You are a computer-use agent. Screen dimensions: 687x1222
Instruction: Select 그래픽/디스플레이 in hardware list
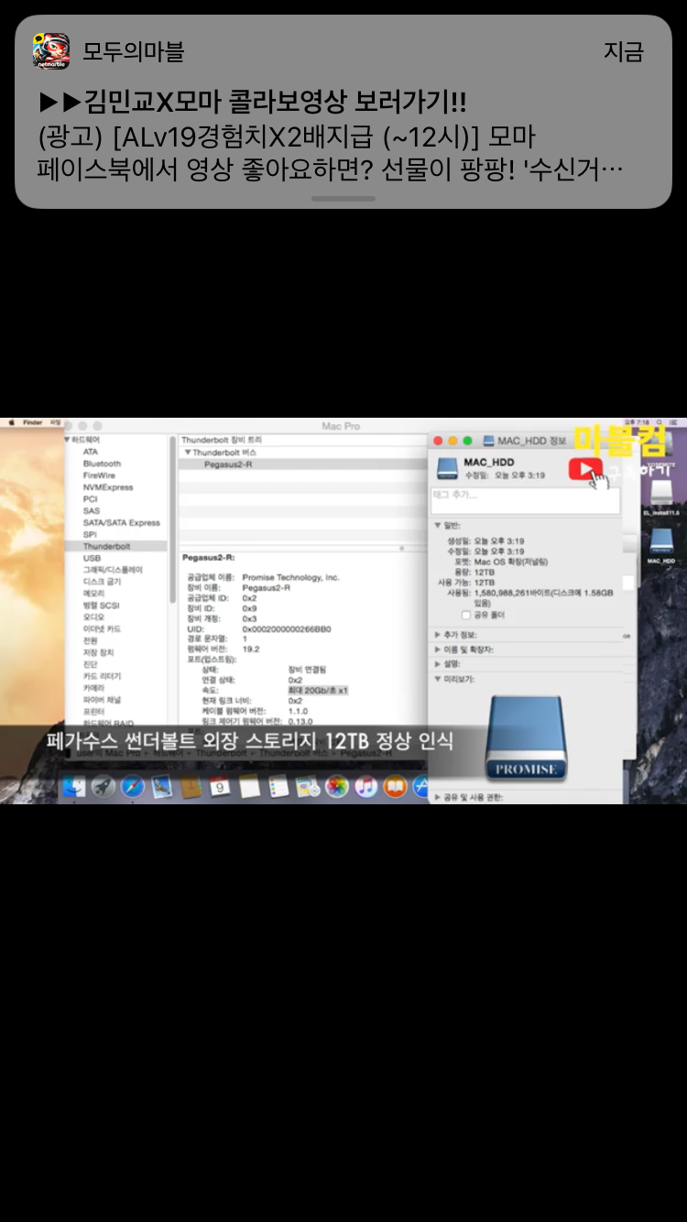click(x=112, y=570)
